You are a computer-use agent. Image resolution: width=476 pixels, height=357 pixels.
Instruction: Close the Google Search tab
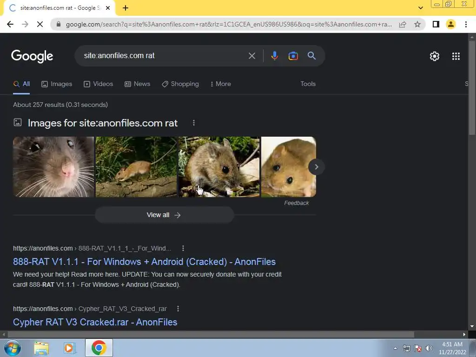(x=108, y=8)
